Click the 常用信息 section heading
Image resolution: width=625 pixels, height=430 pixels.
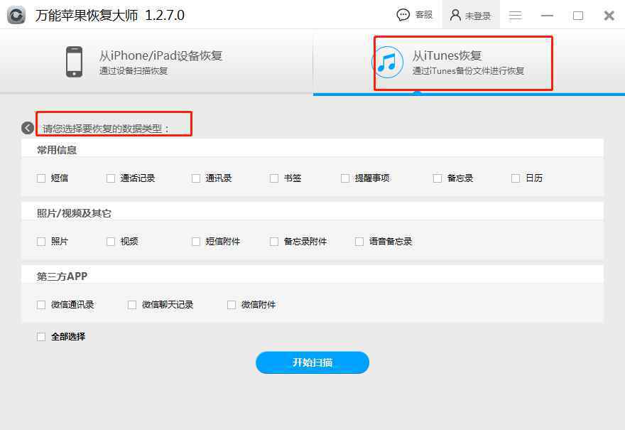(57, 150)
